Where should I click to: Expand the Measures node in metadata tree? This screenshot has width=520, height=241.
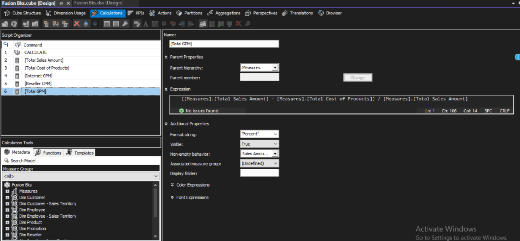pos(7,191)
